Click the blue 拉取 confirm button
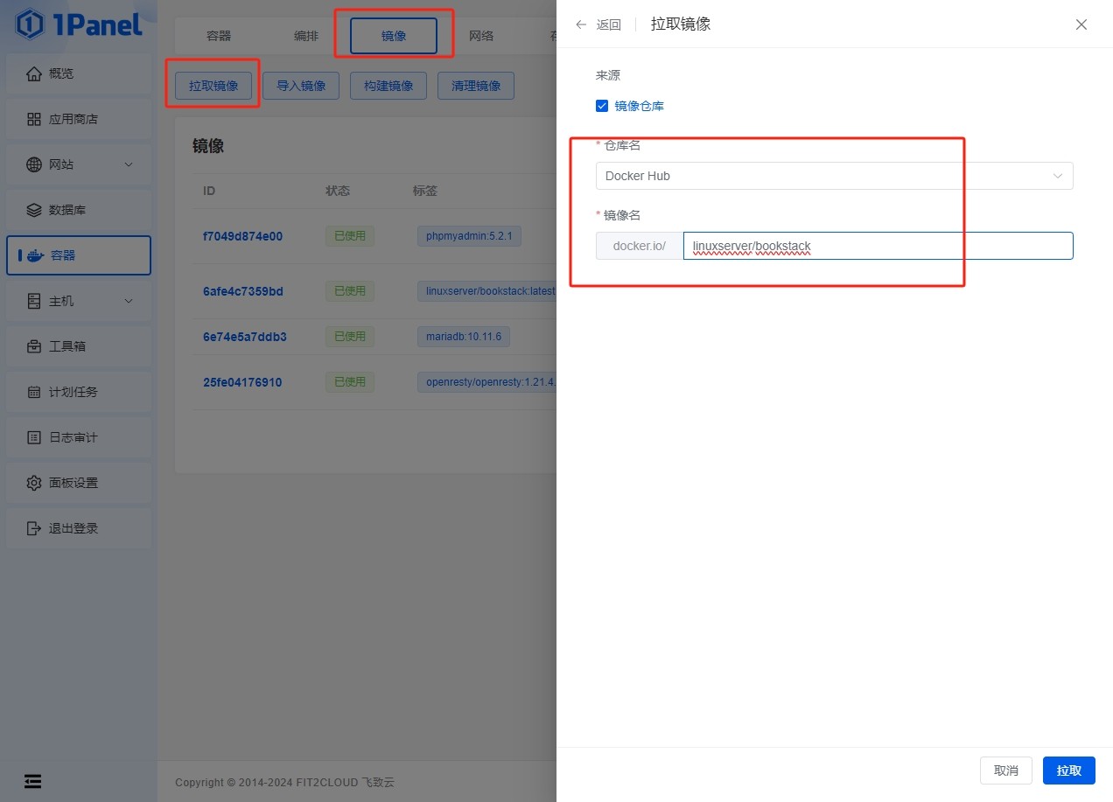The height and width of the screenshot is (802, 1113). (1069, 771)
